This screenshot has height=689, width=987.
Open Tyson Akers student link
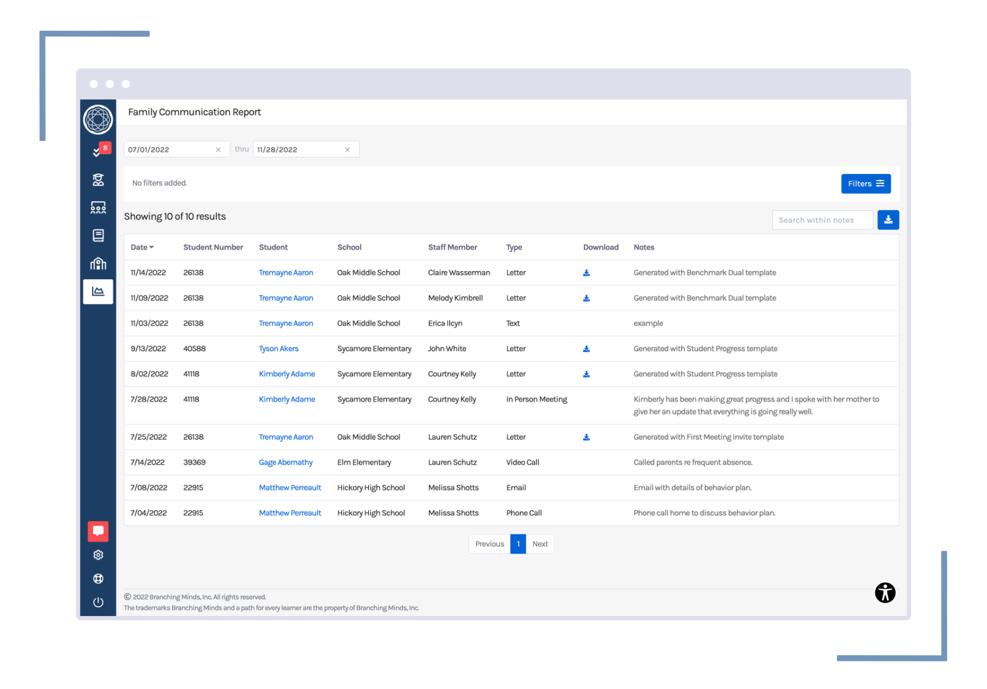point(279,349)
